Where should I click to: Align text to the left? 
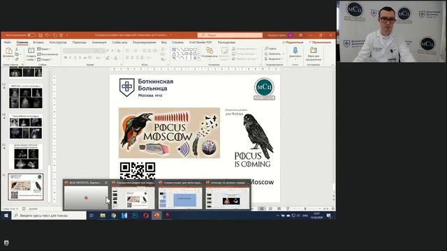pos(127,58)
